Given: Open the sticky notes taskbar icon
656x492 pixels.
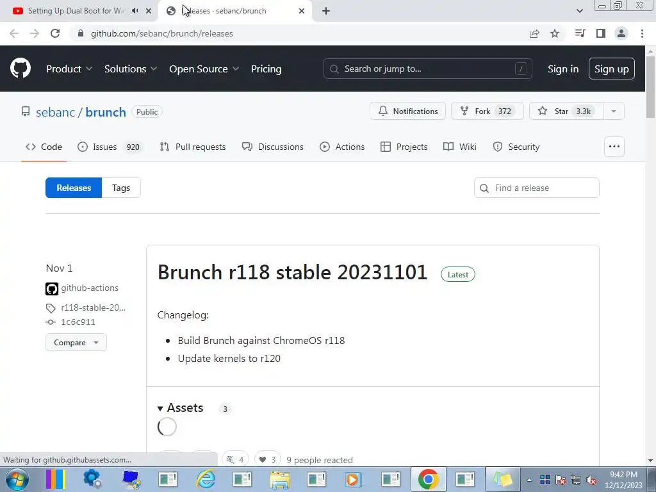Looking at the screenshot, I should (502, 479).
